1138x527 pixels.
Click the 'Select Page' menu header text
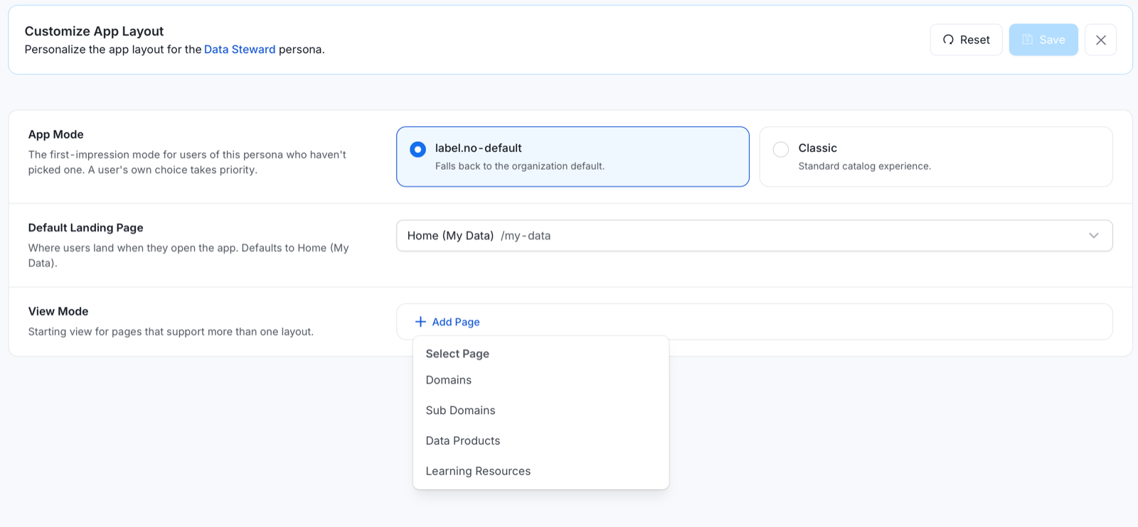[457, 354]
